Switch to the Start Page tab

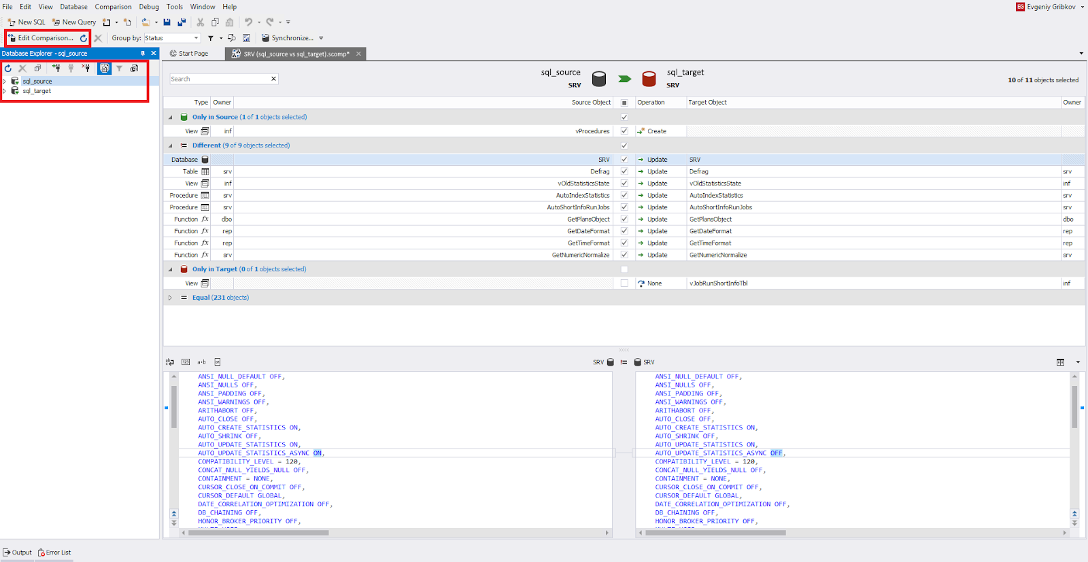[190, 54]
